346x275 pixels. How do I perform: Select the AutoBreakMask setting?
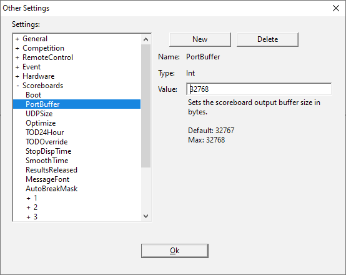click(52, 189)
